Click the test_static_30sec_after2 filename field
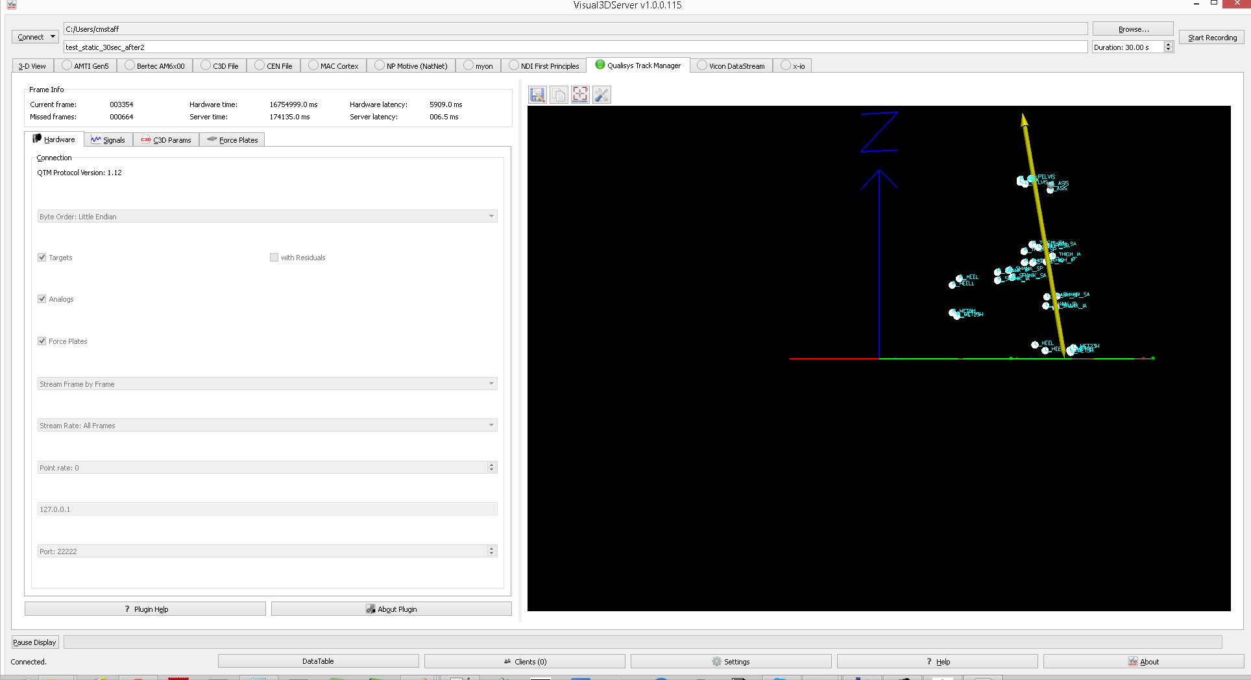The height and width of the screenshot is (680, 1251). click(x=576, y=47)
